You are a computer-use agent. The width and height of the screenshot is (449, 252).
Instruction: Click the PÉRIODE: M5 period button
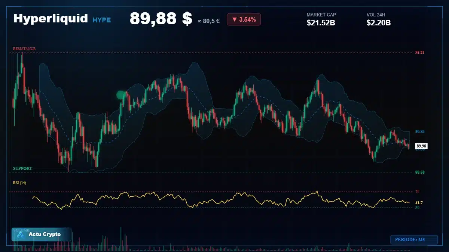[414, 240]
